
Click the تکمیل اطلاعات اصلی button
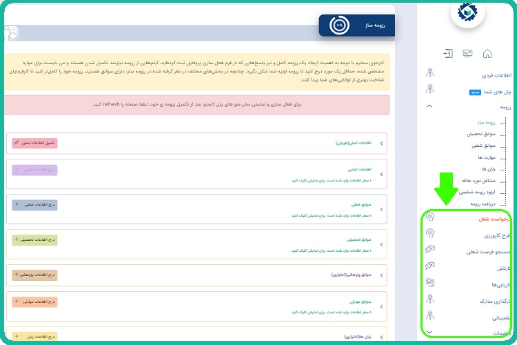click(x=34, y=143)
